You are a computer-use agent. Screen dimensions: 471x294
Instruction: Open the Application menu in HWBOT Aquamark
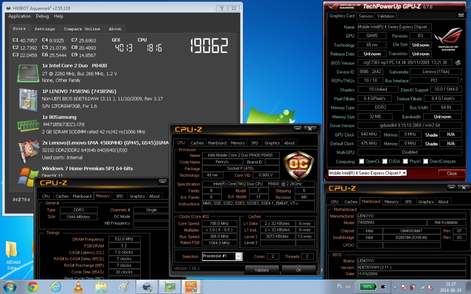pyautogui.click(x=20, y=16)
